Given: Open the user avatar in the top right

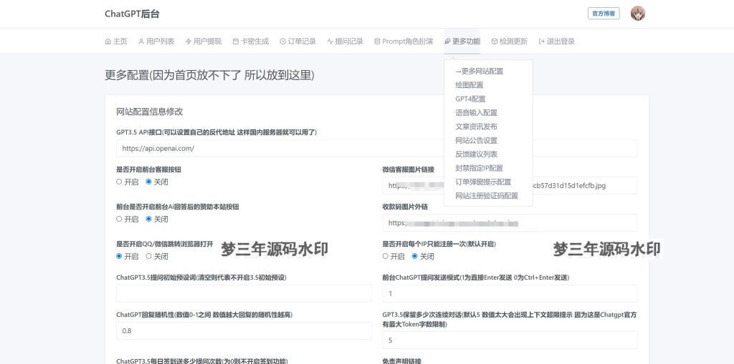Looking at the screenshot, I should 637,14.
